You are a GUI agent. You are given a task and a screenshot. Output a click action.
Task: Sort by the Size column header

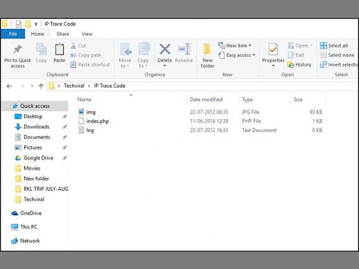coord(298,99)
